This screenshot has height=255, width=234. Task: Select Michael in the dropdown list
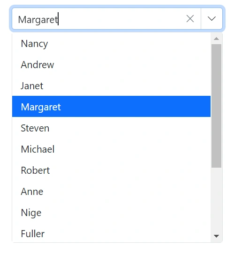click(112, 149)
